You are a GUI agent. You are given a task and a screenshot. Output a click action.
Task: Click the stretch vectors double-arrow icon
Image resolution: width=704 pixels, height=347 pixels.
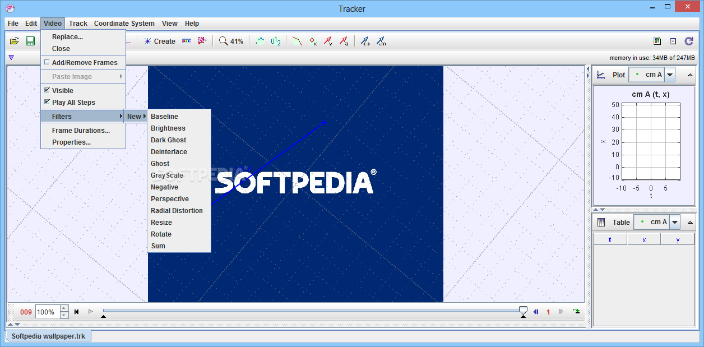click(365, 41)
